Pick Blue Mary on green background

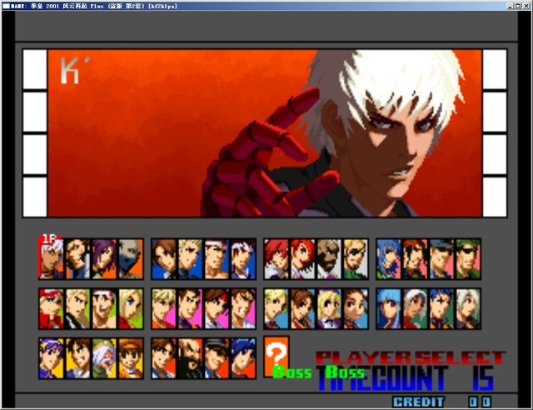coord(131,308)
